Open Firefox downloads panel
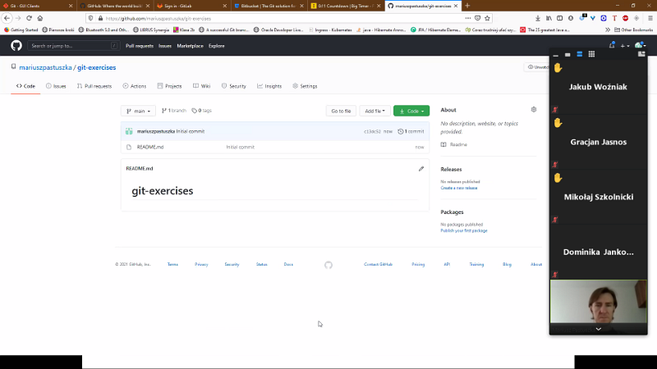The image size is (657, 369). [x=538, y=18]
